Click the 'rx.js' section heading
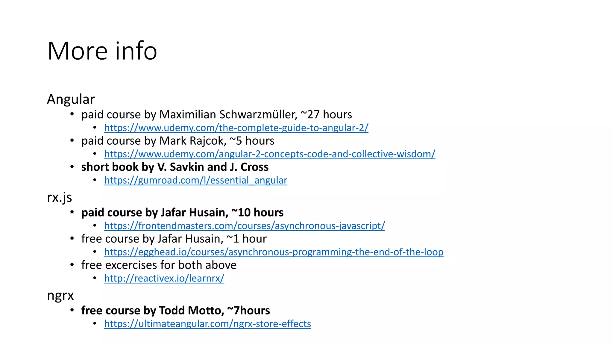Screen dimensions: 613x345 click(x=60, y=198)
